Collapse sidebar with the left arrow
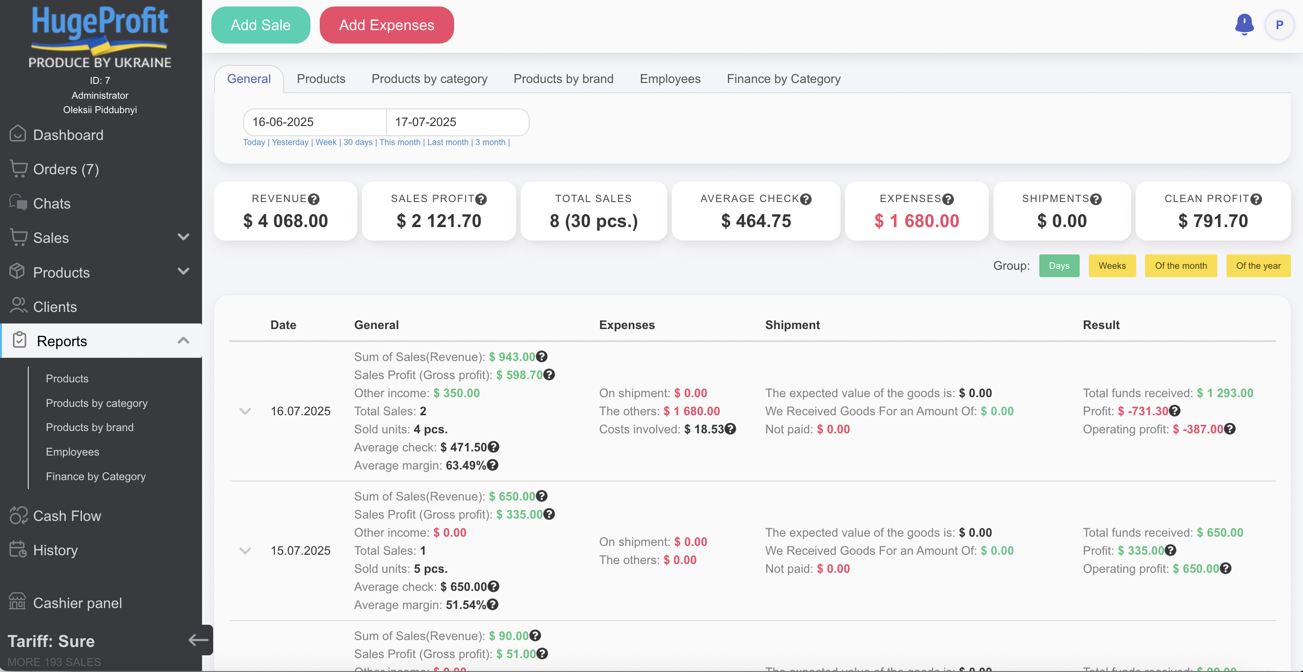The width and height of the screenshot is (1303, 672). 198,640
